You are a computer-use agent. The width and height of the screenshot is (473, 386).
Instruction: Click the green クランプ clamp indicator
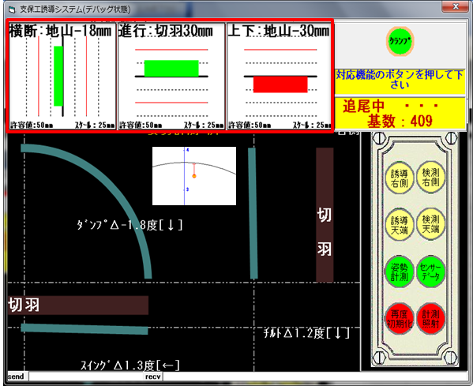point(400,41)
